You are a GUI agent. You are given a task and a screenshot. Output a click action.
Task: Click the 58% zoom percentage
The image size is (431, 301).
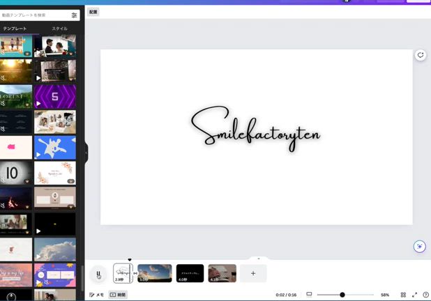[x=385, y=295]
